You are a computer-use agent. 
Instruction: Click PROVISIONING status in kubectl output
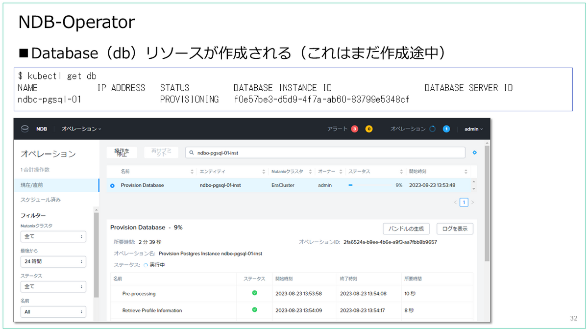[x=190, y=100]
